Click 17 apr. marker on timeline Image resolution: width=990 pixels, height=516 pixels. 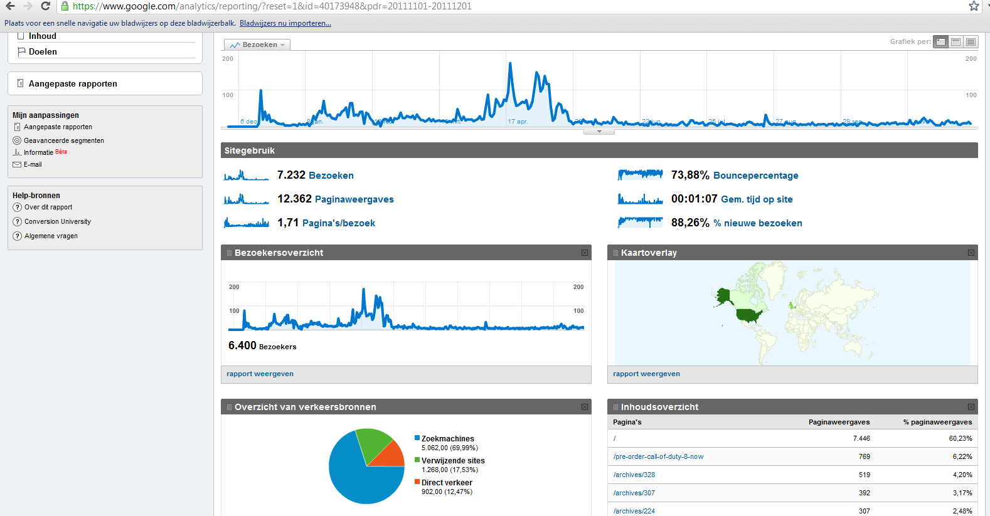click(518, 122)
